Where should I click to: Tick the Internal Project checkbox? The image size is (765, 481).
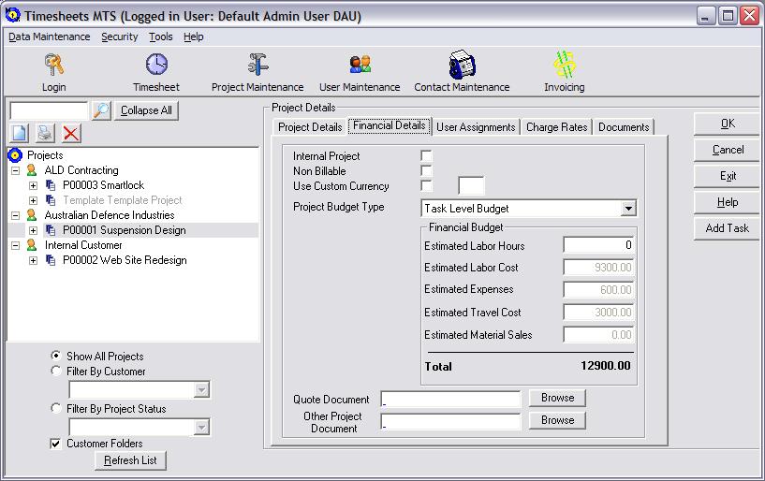pos(426,156)
